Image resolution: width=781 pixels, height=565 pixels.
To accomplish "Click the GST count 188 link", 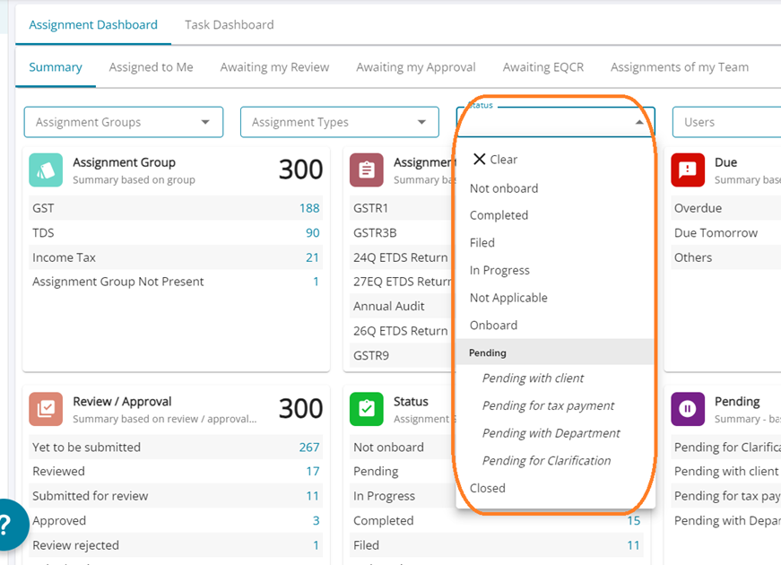I will pyautogui.click(x=309, y=208).
